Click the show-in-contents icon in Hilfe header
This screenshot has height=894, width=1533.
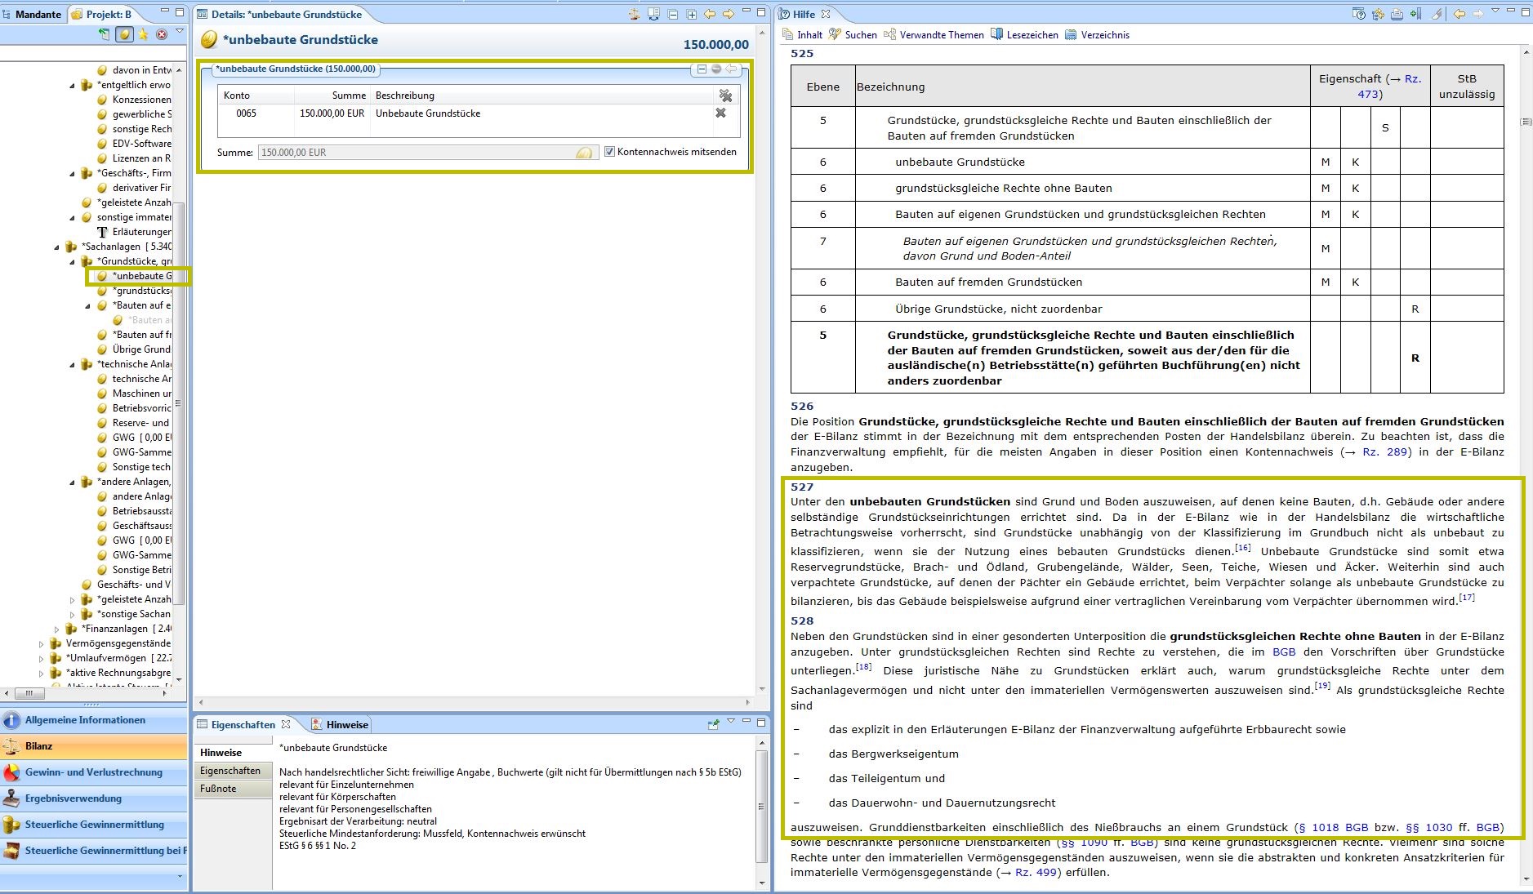[x=1378, y=14]
